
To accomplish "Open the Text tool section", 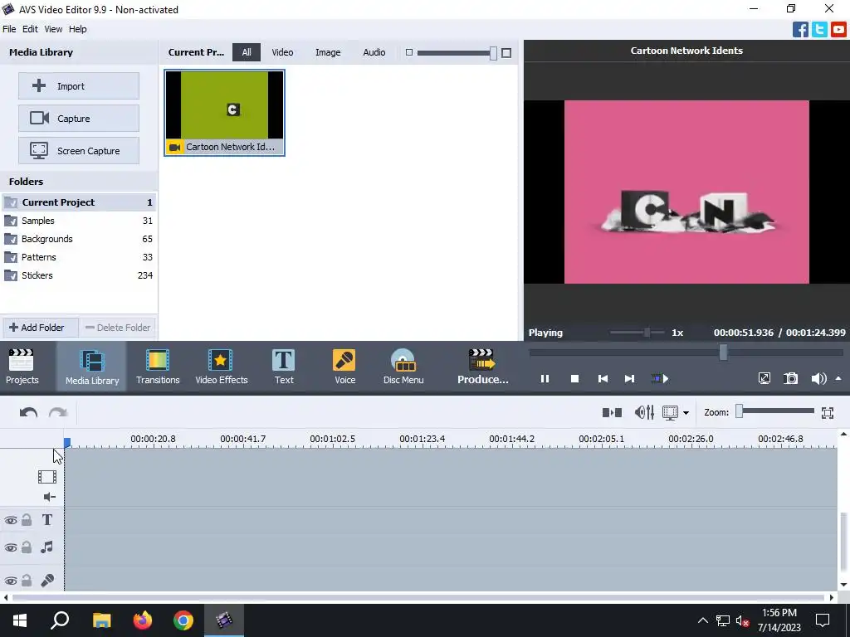I will [x=284, y=366].
